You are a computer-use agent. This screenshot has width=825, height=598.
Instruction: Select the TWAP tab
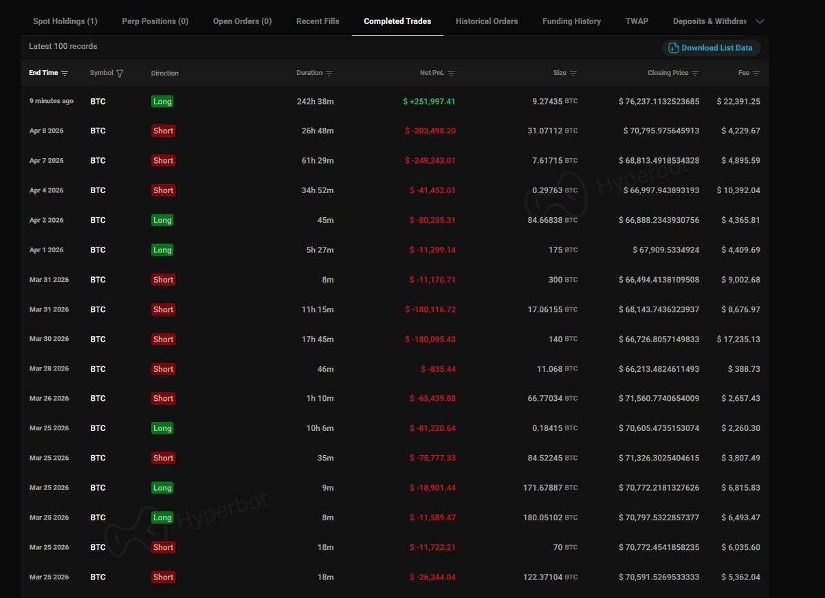click(637, 21)
